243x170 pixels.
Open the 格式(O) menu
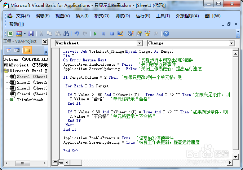click(102, 16)
